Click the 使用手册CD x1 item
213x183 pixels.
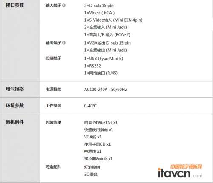pos(98,144)
